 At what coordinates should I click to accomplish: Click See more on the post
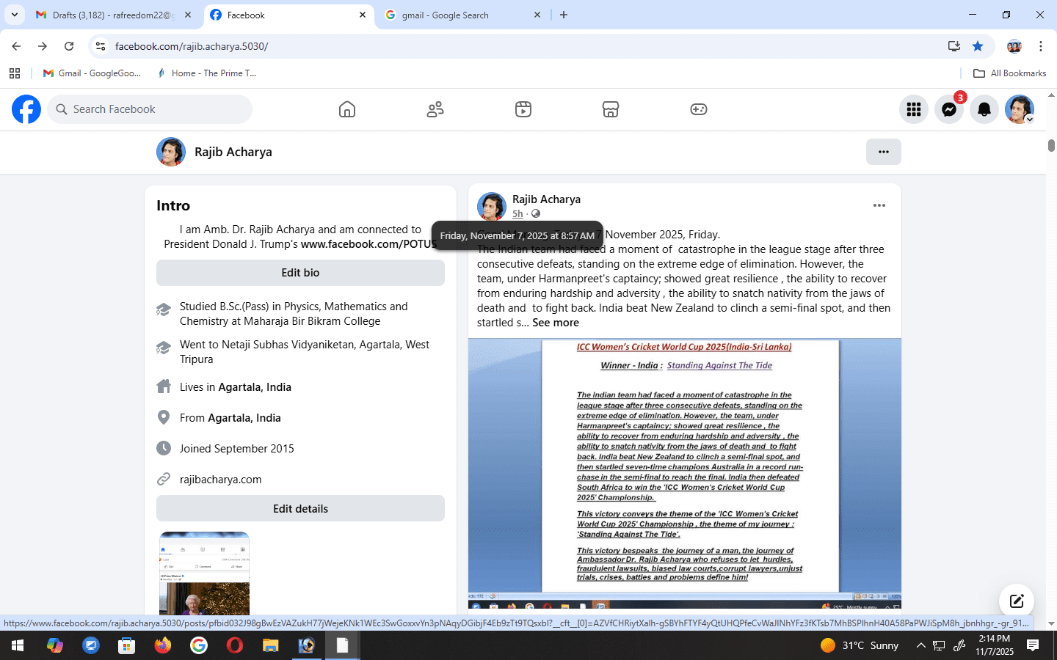pos(556,323)
